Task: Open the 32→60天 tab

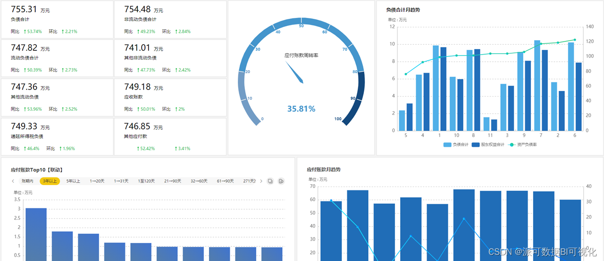Action: [199, 181]
